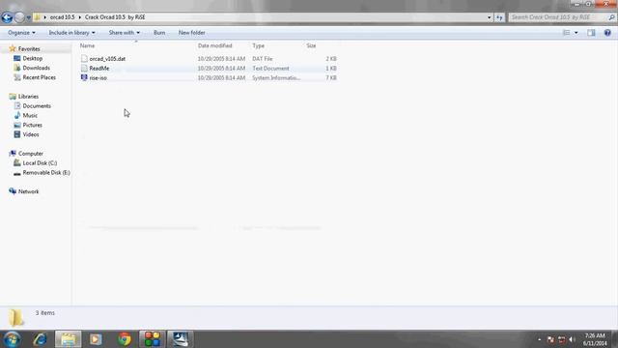This screenshot has height=348, width=618.
Task: Click the '2 KB' size cell
Action: 331,59
